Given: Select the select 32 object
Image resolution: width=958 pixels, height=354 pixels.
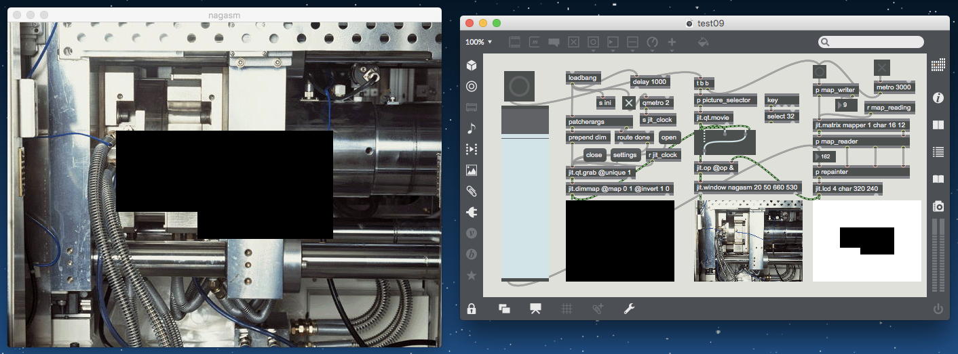Looking at the screenshot, I should [x=781, y=116].
